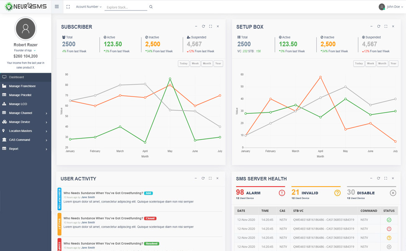406x251 pixels.
Task: Show Week range on Subscriber chart
Action: pos(195,64)
